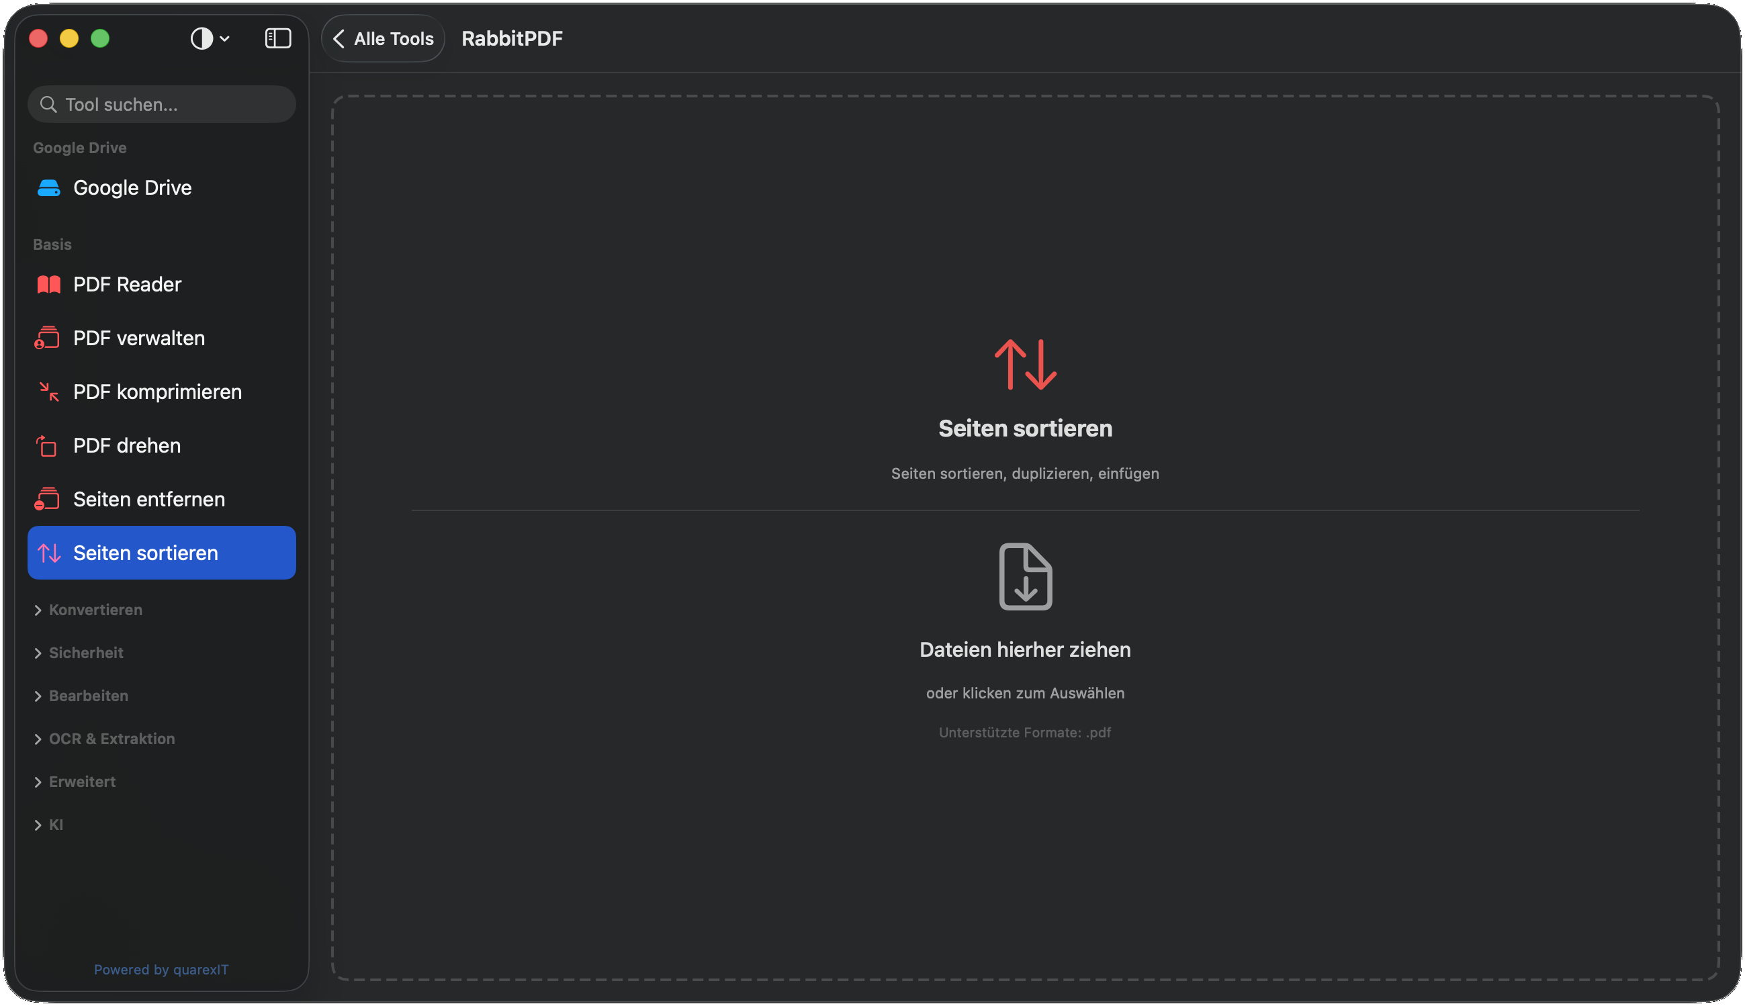The width and height of the screenshot is (1745, 1006).
Task: Expand the OCR & Extraktion section
Action: [104, 739]
